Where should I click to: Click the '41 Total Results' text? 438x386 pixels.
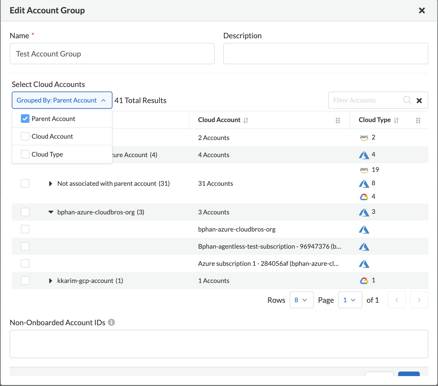coord(140,100)
